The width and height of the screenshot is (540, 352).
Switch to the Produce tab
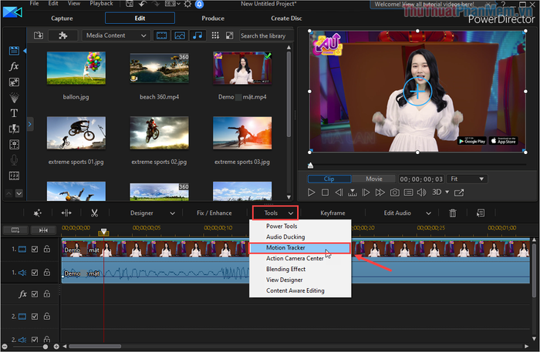tap(213, 18)
